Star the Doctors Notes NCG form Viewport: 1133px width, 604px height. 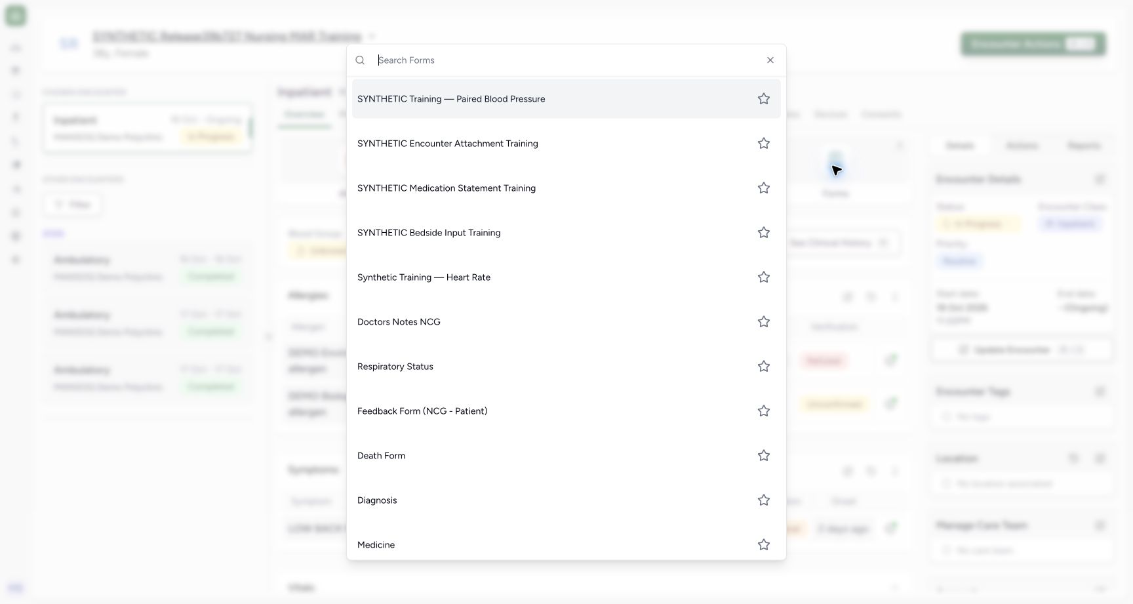763,322
